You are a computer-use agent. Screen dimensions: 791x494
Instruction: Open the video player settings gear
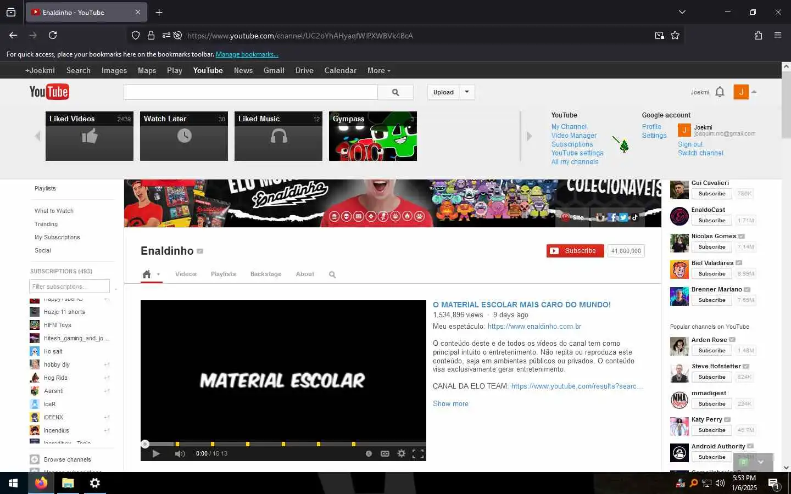[x=402, y=453]
